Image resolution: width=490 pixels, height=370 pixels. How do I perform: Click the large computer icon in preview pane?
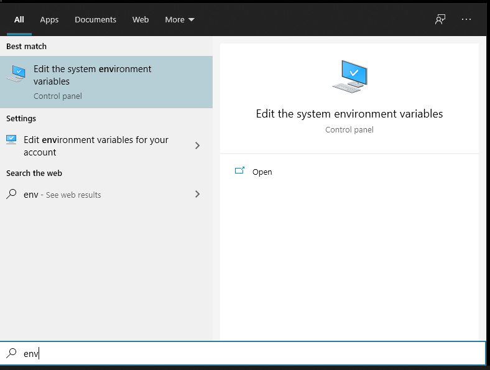point(349,77)
